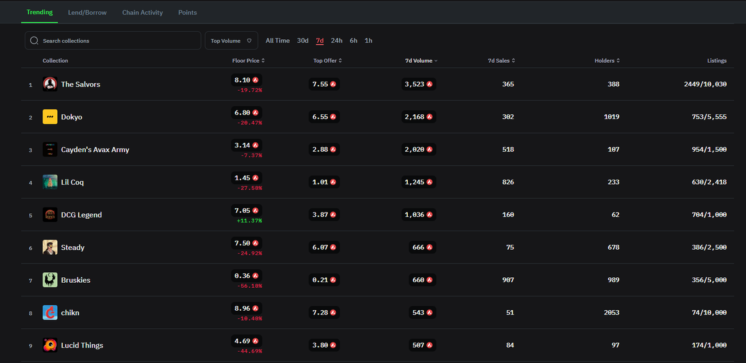
Task: Click the +11.37% floor change
Action: point(249,221)
